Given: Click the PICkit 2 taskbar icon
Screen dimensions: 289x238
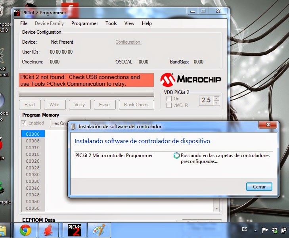Looking at the screenshot, I should [75, 230].
